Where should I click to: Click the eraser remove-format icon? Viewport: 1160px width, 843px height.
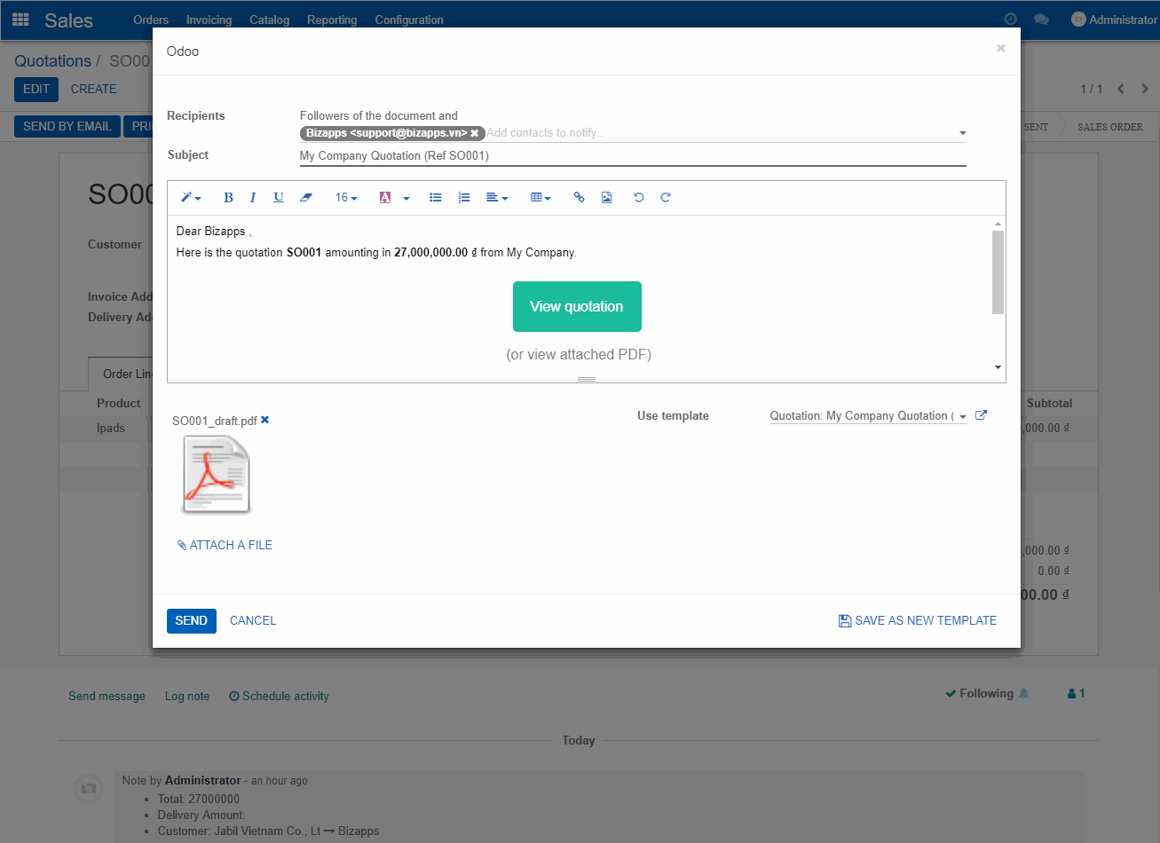click(x=306, y=198)
